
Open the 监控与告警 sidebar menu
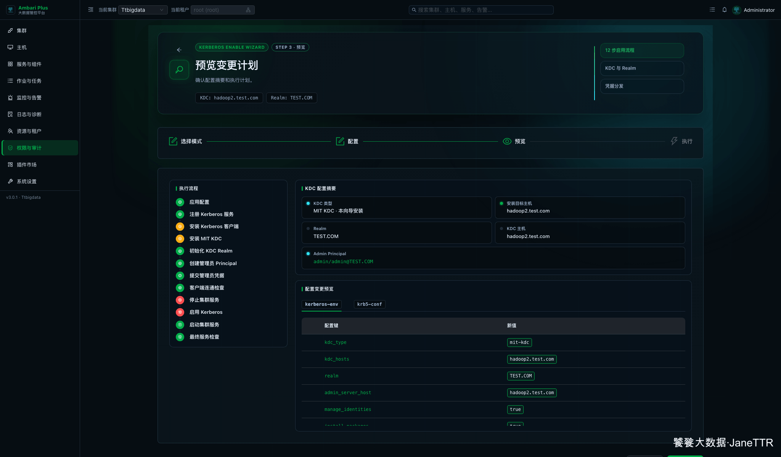click(x=40, y=97)
